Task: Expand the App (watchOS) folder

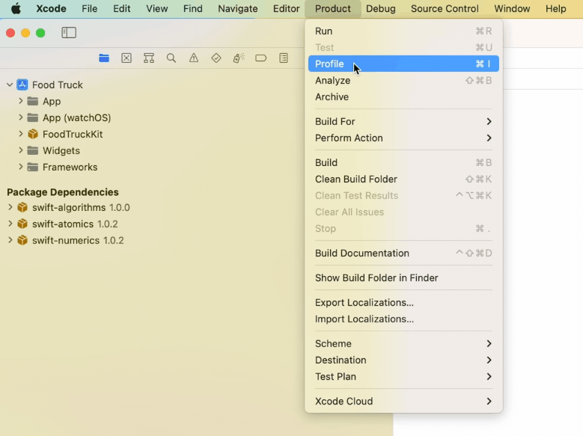Action: tap(21, 117)
